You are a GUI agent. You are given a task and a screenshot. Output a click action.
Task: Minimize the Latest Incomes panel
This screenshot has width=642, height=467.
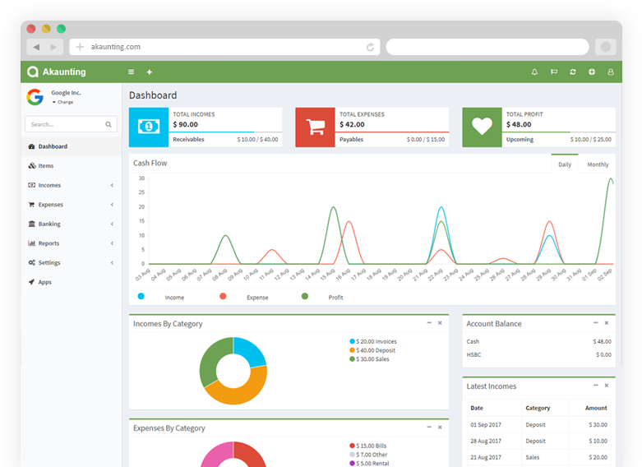pyautogui.click(x=596, y=385)
